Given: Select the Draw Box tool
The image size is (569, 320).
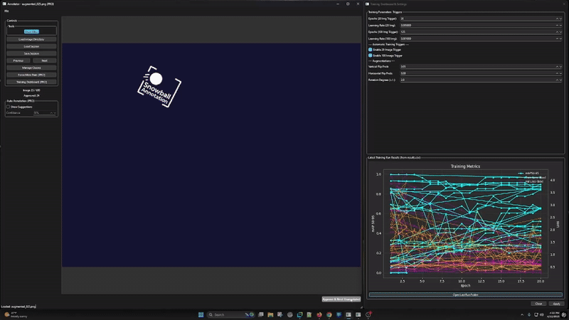Looking at the screenshot, I should click(x=31, y=31).
